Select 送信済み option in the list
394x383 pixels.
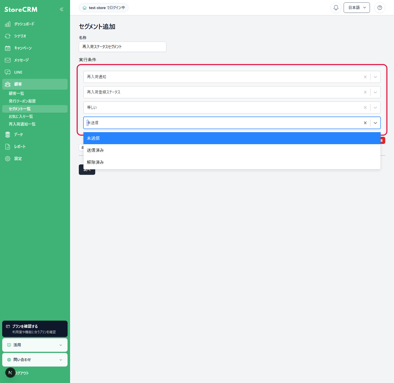click(232, 150)
